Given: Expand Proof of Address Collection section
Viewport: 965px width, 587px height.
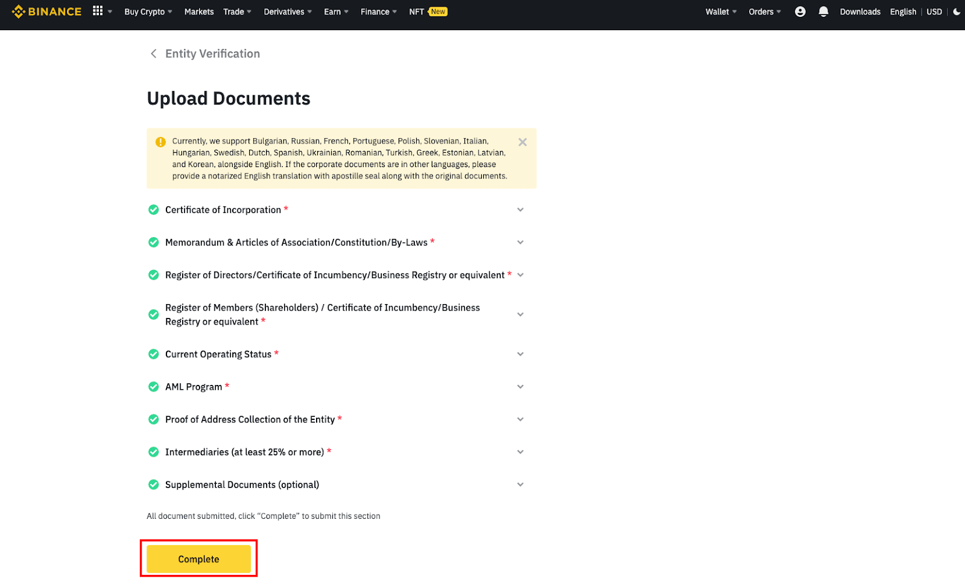Looking at the screenshot, I should tap(520, 419).
